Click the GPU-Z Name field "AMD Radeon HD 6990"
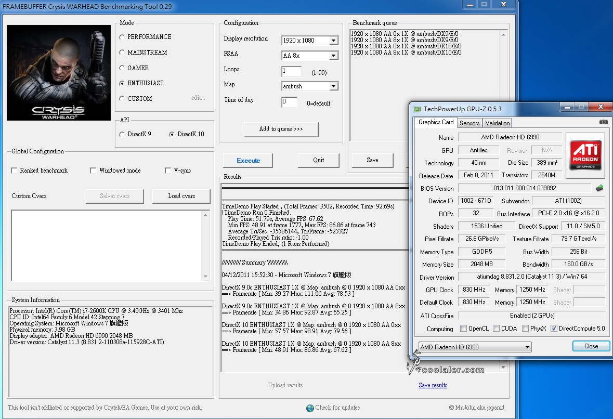Viewport: 613px width, 419px height. tap(510, 137)
